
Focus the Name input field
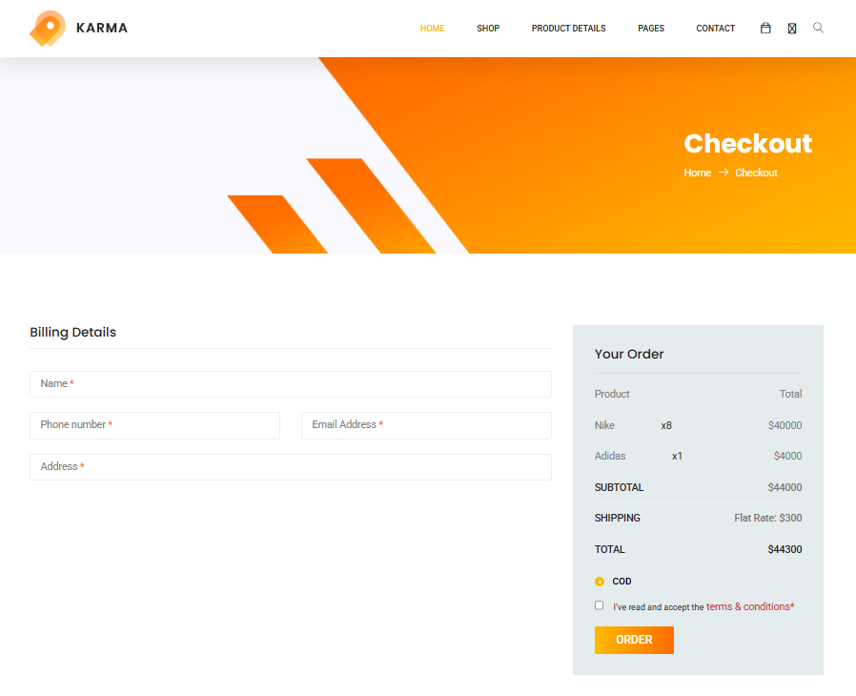tap(291, 384)
